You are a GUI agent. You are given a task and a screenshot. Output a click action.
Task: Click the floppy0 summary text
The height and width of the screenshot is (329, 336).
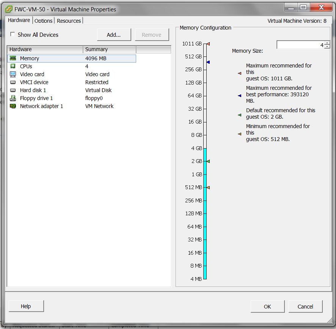(x=94, y=98)
